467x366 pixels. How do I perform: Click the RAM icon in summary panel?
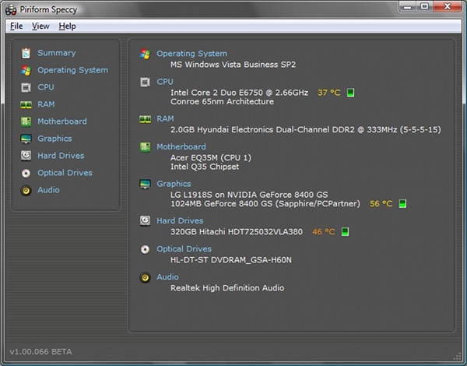pos(145,119)
